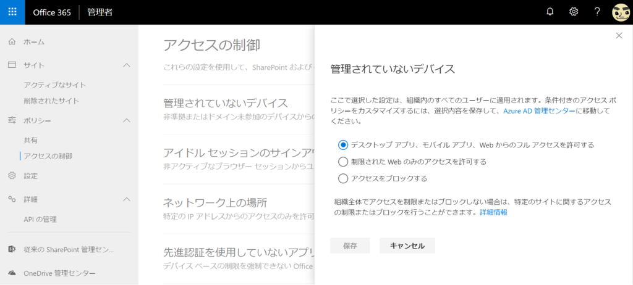Click the アクセスの制御 page heading
Screen dimensions: 633x285
(x=212, y=45)
